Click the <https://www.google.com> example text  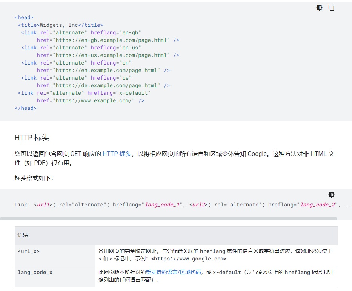point(189,259)
